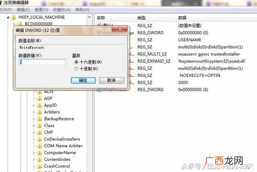The width and height of the screenshot is (257, 172).
Task: Click the 取消 button in the DWORD dialog
Action: click(x=112, y=80)
